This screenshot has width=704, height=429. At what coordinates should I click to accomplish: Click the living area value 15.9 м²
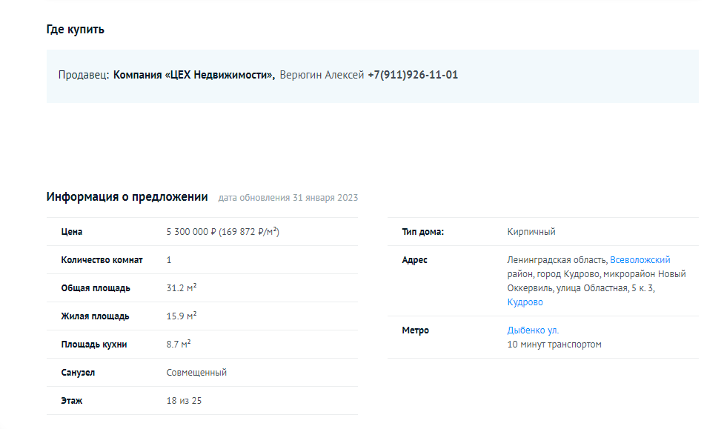tap(182, 316)
